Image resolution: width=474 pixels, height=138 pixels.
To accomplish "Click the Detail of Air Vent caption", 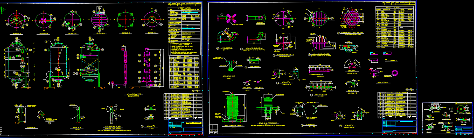I will 228,76.
